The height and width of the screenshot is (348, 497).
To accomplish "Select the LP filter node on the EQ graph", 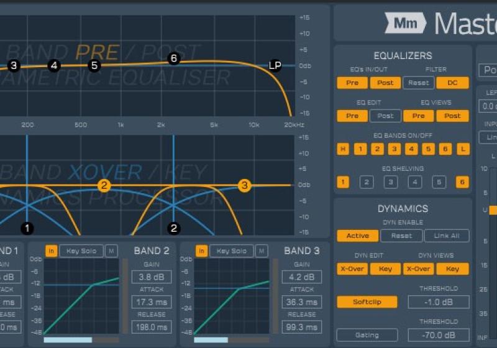I will [x=275, y=66].
